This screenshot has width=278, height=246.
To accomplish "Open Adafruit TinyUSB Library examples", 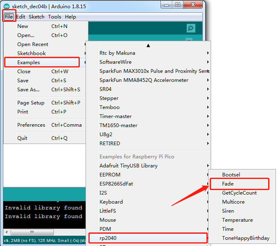I will point(148,166).
